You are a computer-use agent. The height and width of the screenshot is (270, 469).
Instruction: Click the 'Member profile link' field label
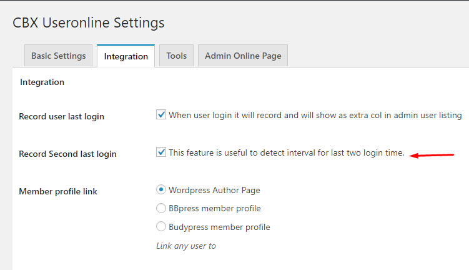tap(58, 191)
